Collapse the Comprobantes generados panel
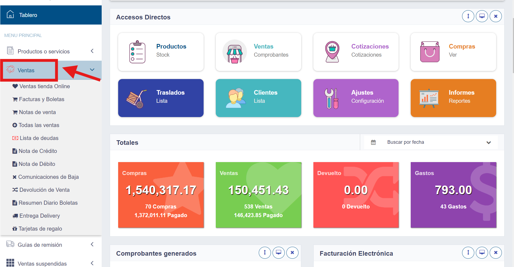514x267 pixels. coord(265,253)
